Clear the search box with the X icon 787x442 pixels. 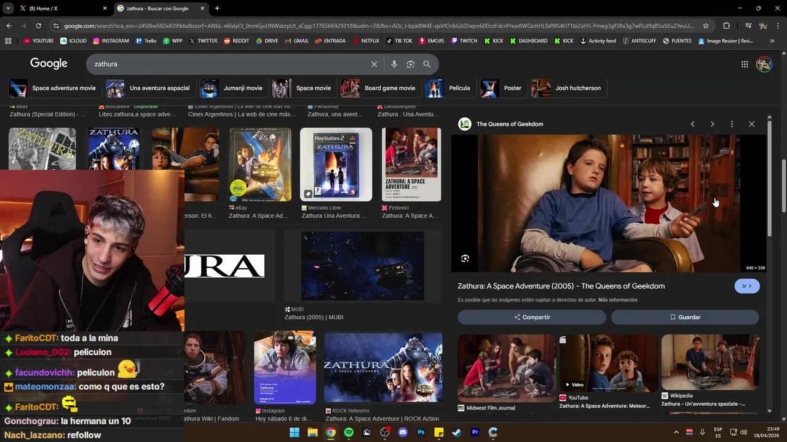click(374, 64)
